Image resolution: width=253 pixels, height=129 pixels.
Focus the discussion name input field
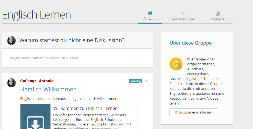77,58
